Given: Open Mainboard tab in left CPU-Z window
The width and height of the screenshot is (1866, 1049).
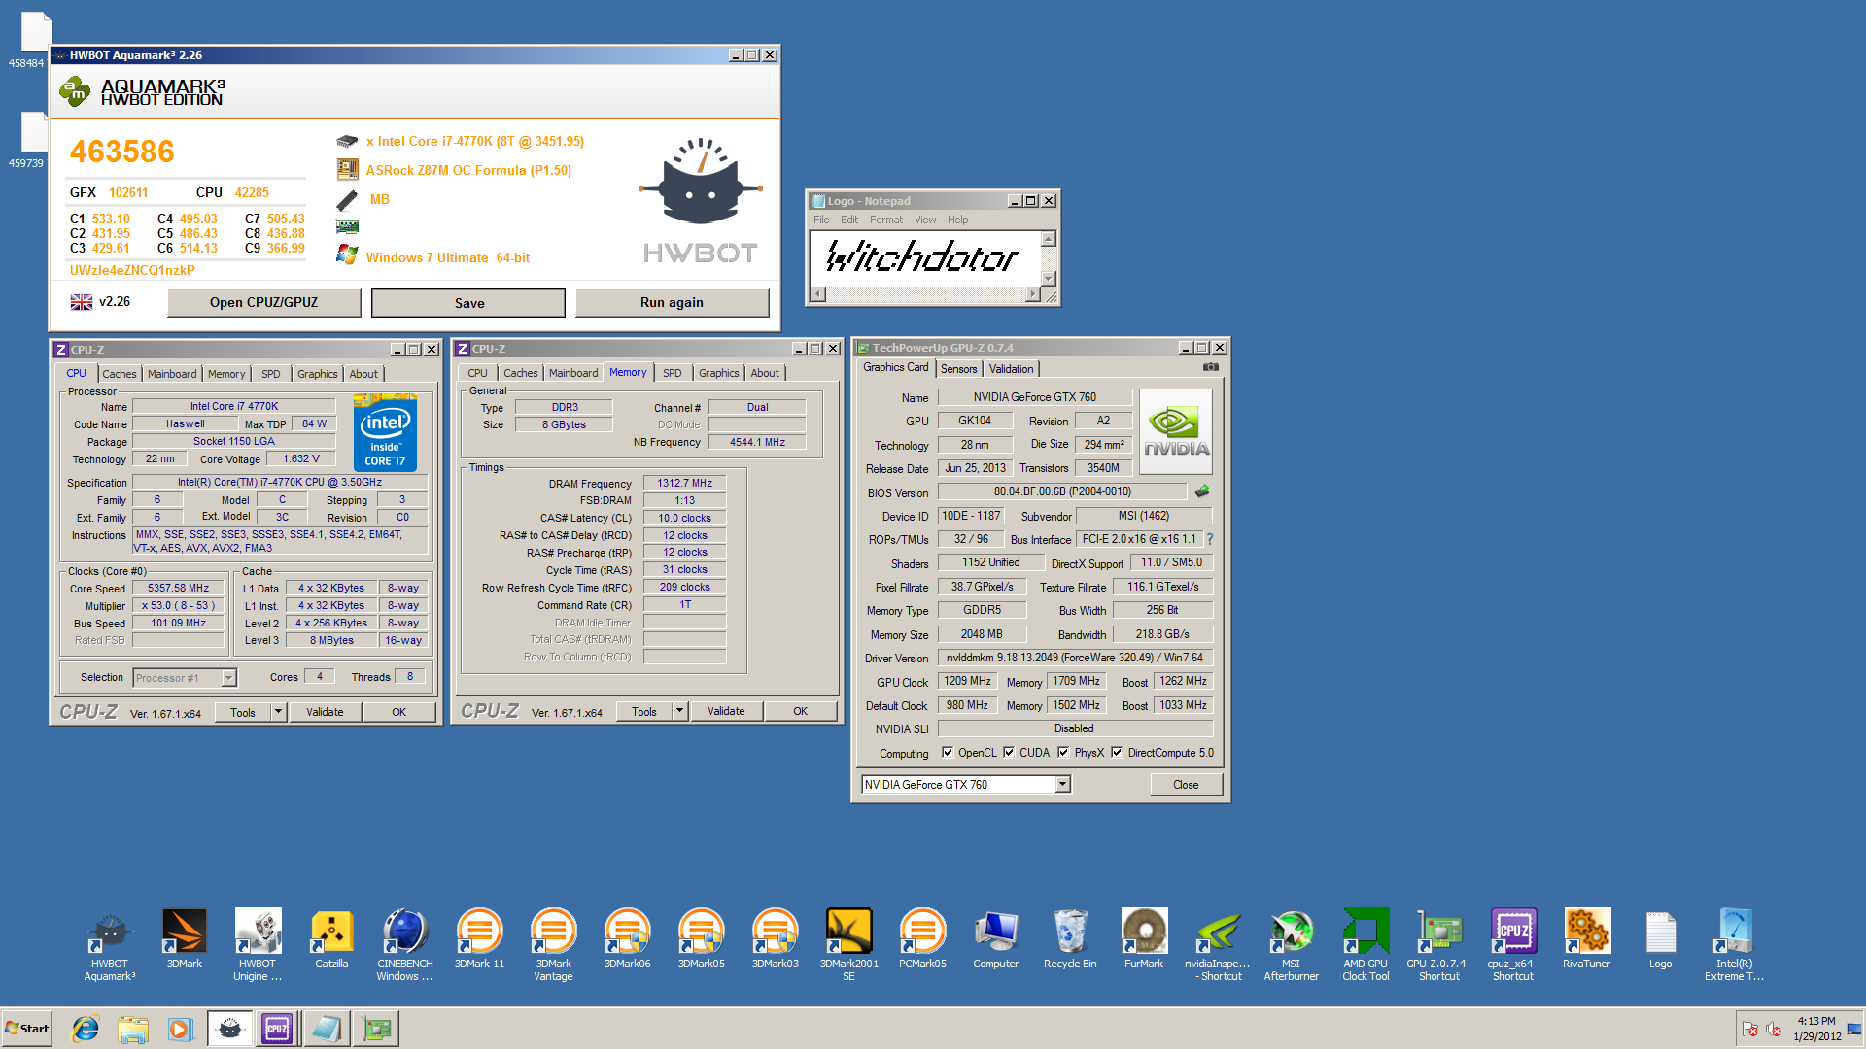Looking at the screenshot, I should 172,374.
